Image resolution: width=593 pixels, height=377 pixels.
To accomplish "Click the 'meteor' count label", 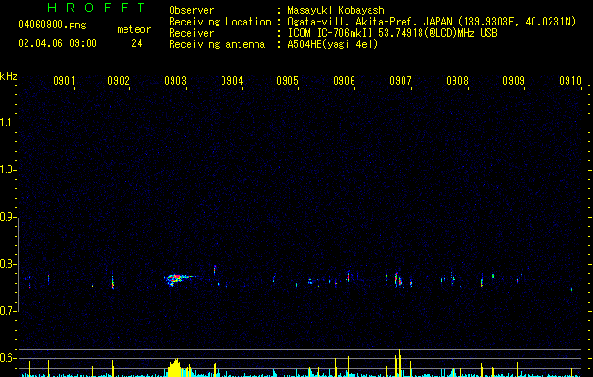I will pos(134,29).
